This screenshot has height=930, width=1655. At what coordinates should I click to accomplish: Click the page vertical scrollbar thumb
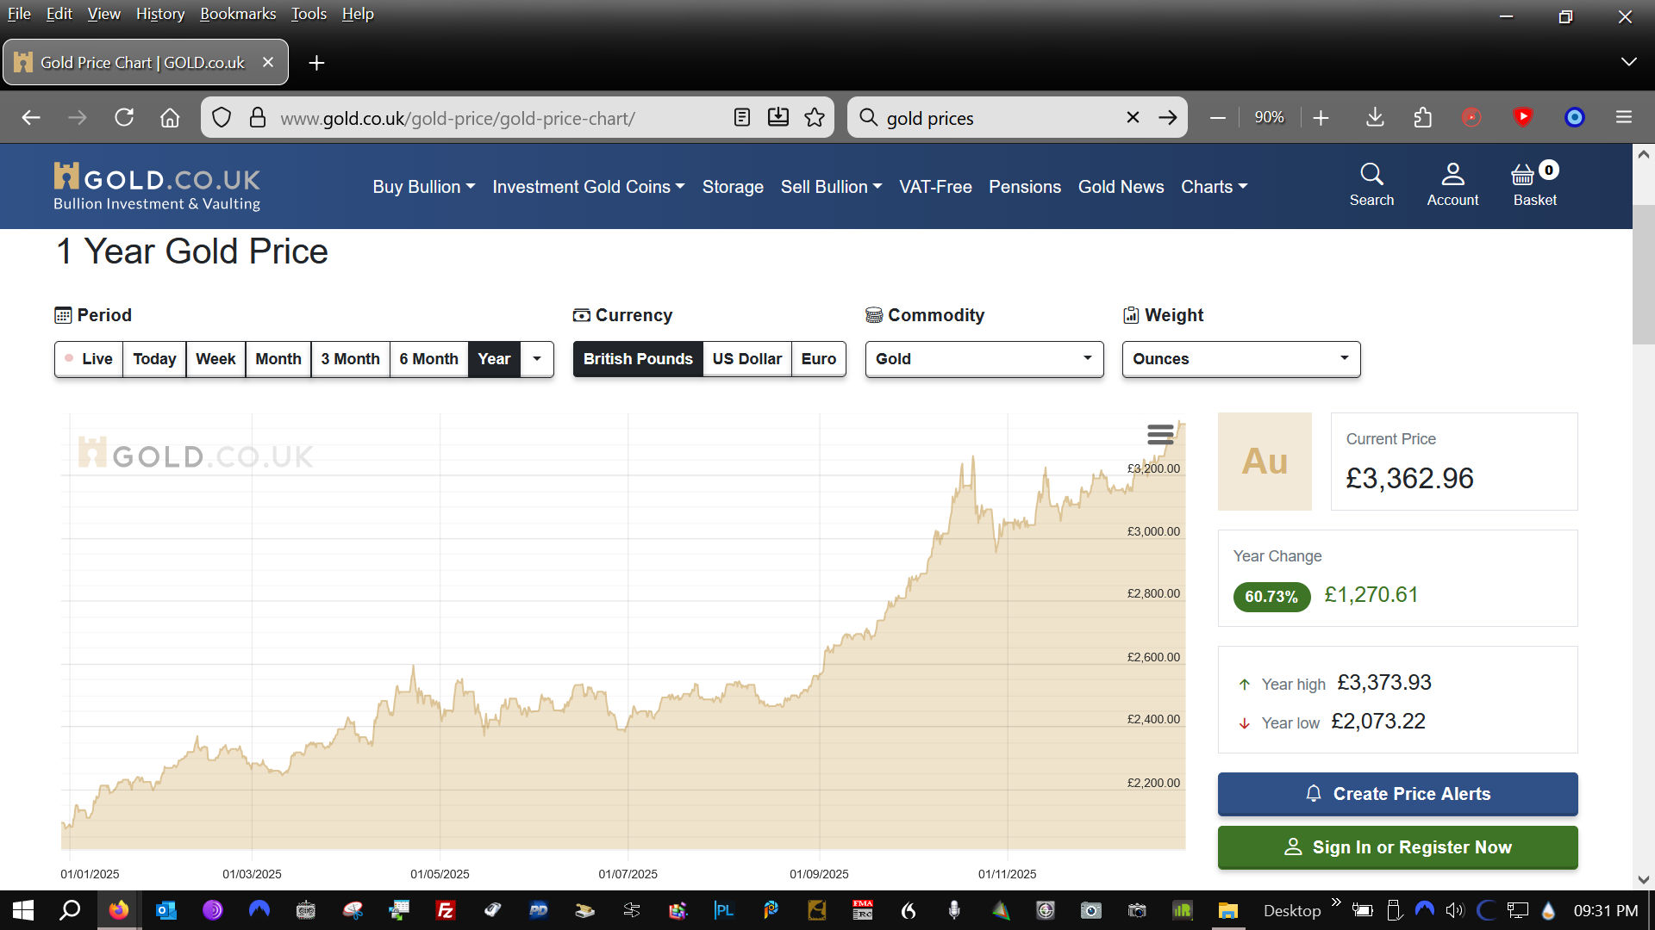(x=1643, y=276)
